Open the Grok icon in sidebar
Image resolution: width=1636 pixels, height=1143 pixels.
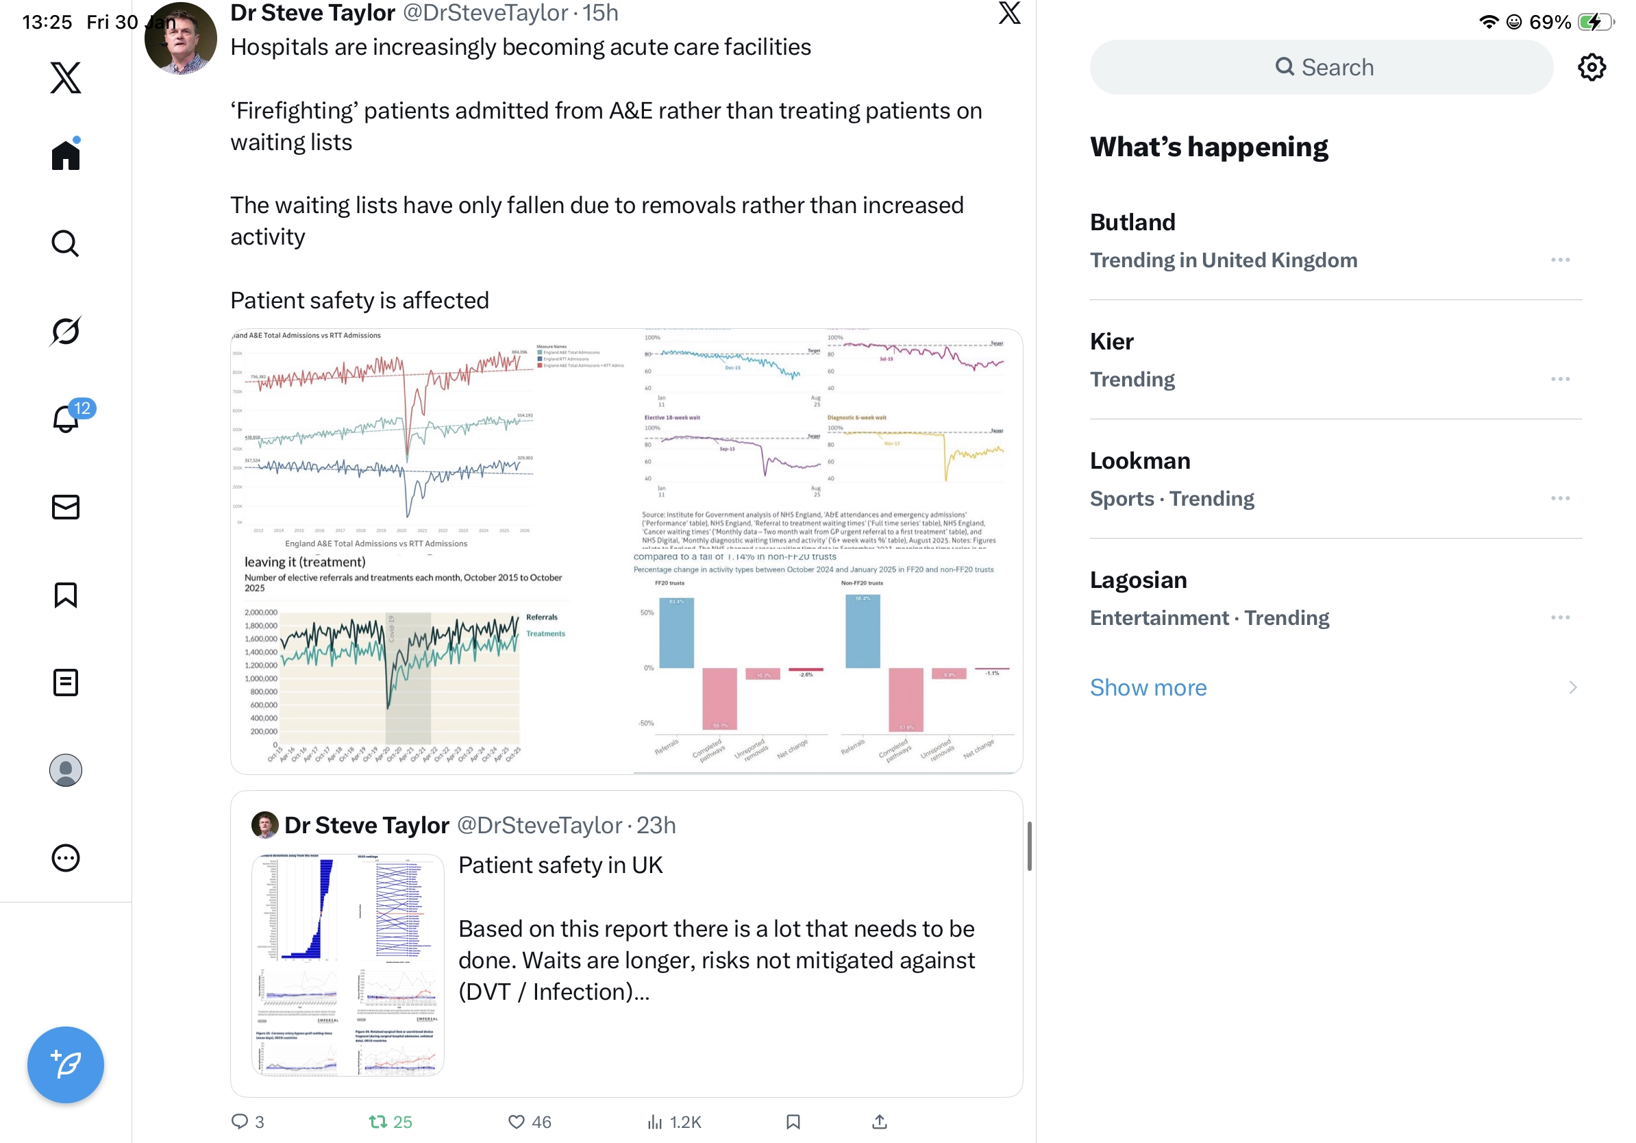(66, 332)
